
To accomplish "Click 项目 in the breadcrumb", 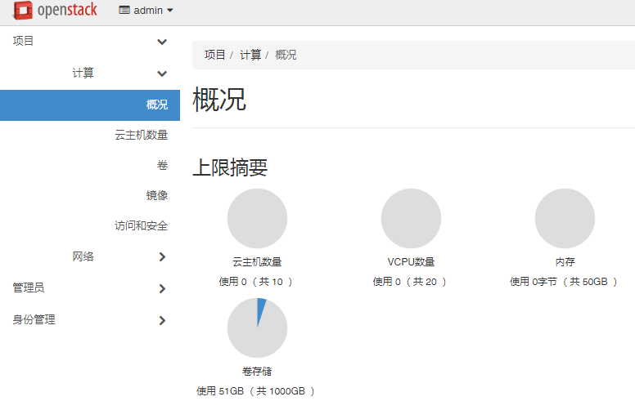I will coord(214,55).
